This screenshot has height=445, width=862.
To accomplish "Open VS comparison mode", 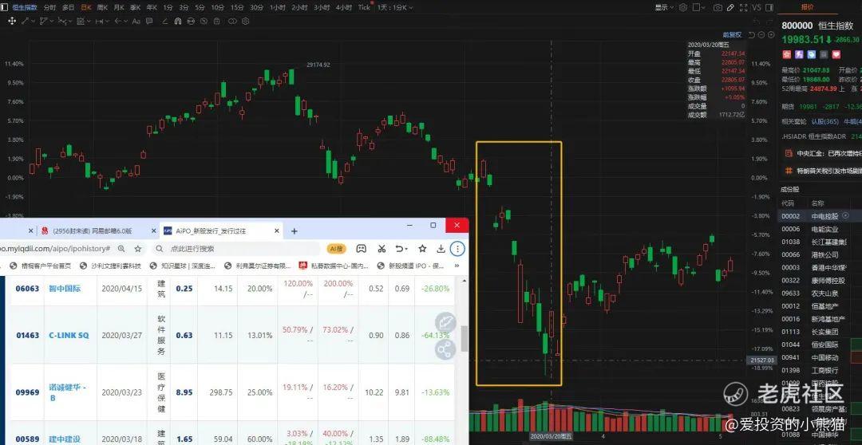I will click(757, 8).
